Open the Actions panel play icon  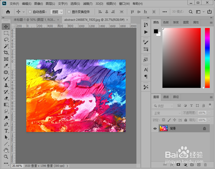point(146,32)
